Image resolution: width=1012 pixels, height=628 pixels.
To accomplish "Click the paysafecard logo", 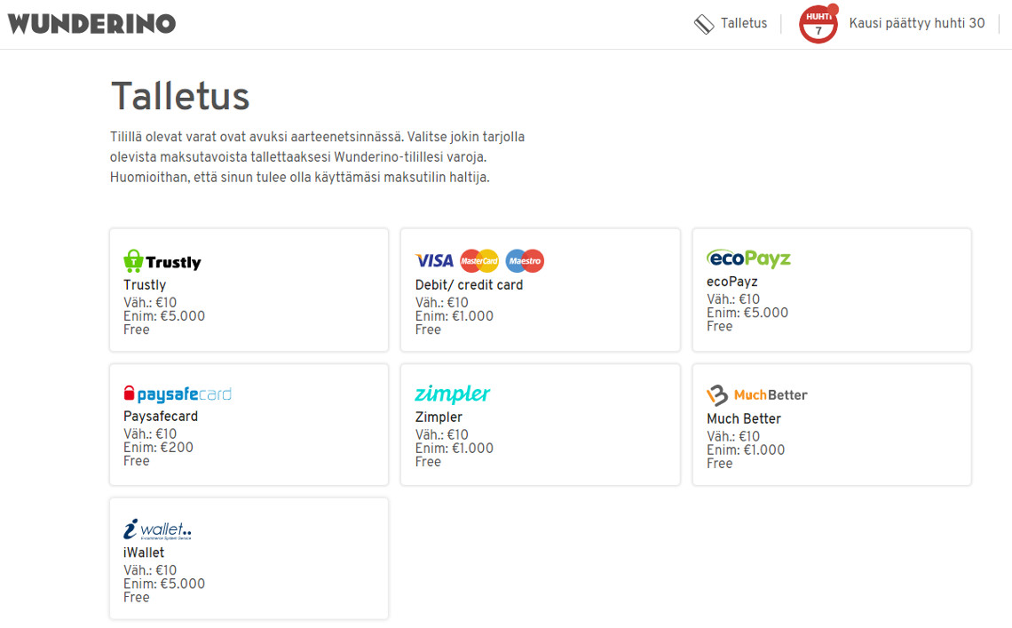I will [178, 394].
